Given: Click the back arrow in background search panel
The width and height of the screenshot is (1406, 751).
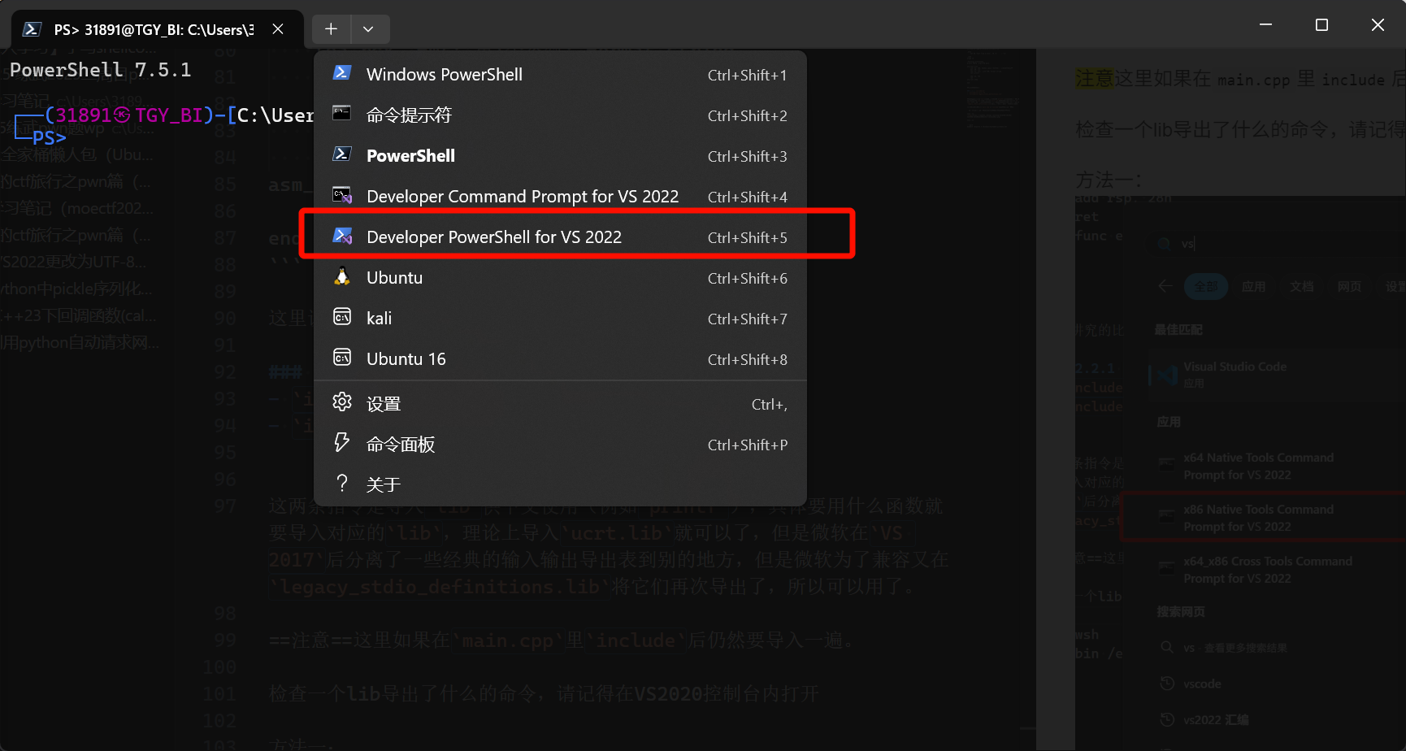Looking at the screenshot, I should [1165, 286].
